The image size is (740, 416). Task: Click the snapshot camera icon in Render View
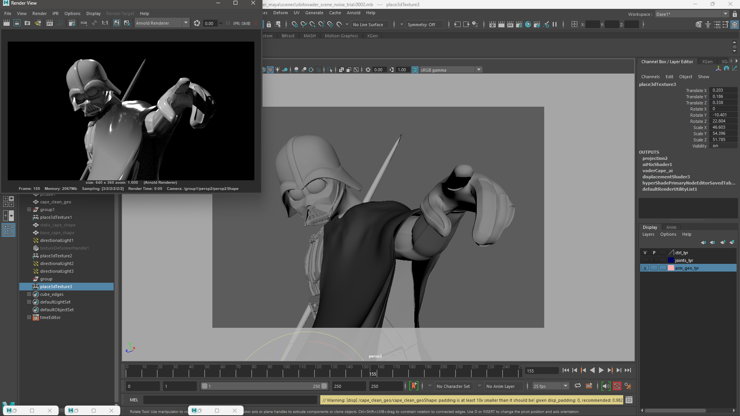27,23
